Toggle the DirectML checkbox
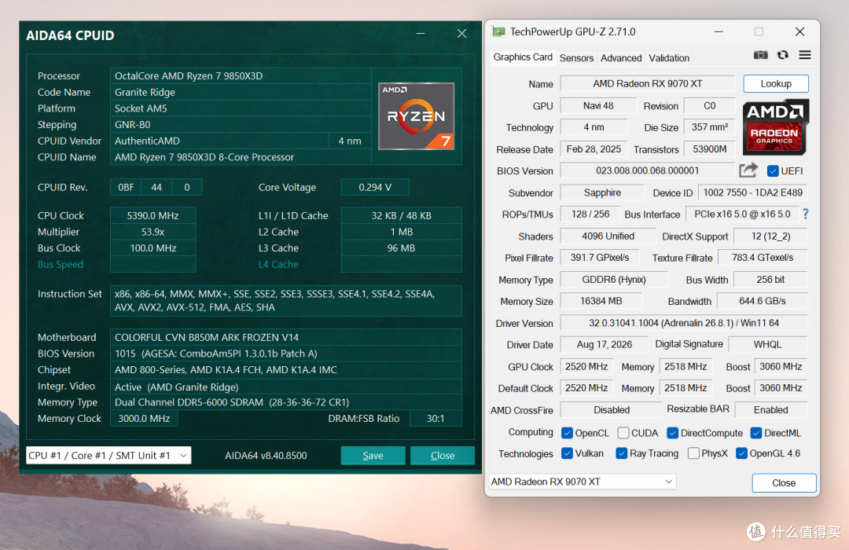Image resolution: width=849 pixels, height=550 pixels. (x=756, y=433)
